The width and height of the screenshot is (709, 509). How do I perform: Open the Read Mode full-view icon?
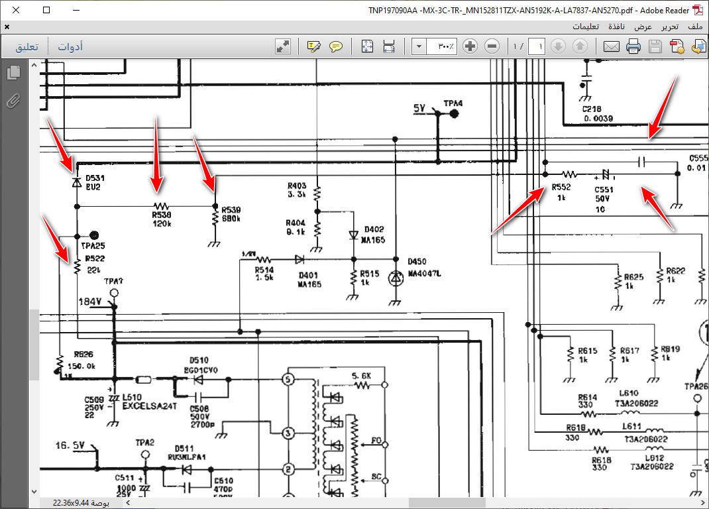point(283,46)
